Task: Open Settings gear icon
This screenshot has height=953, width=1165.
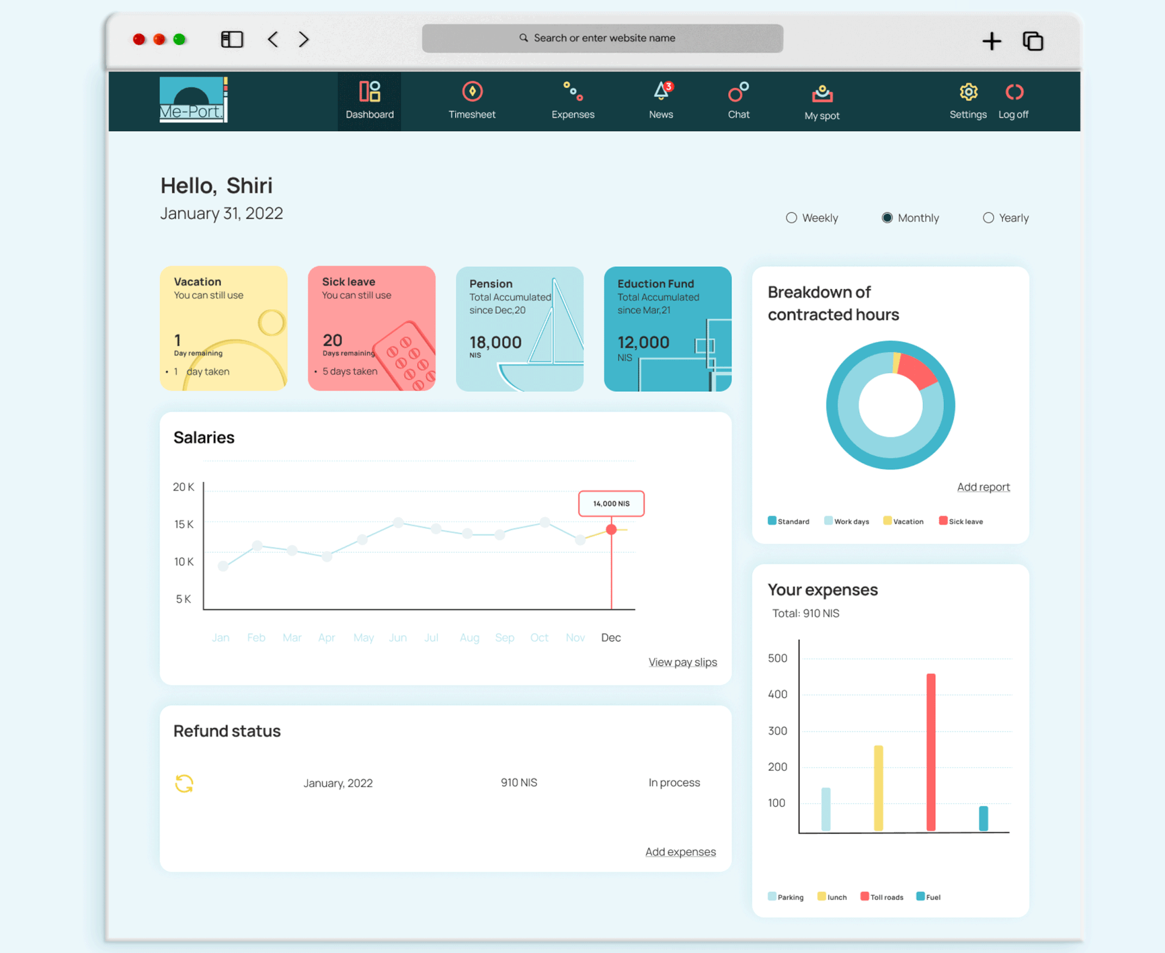Action: [968, 92]
